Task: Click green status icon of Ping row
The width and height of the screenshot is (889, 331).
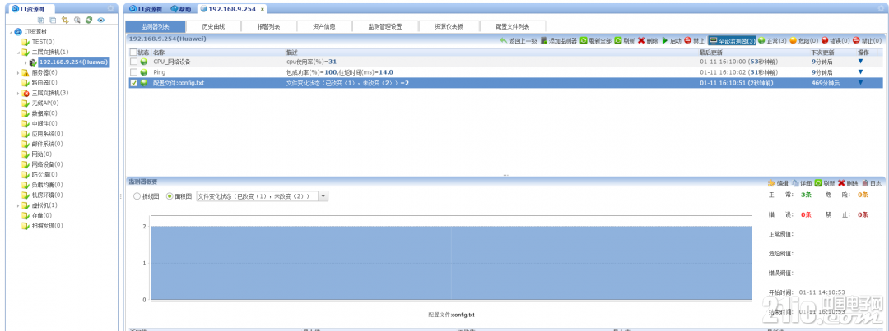Action: point(144,72)
